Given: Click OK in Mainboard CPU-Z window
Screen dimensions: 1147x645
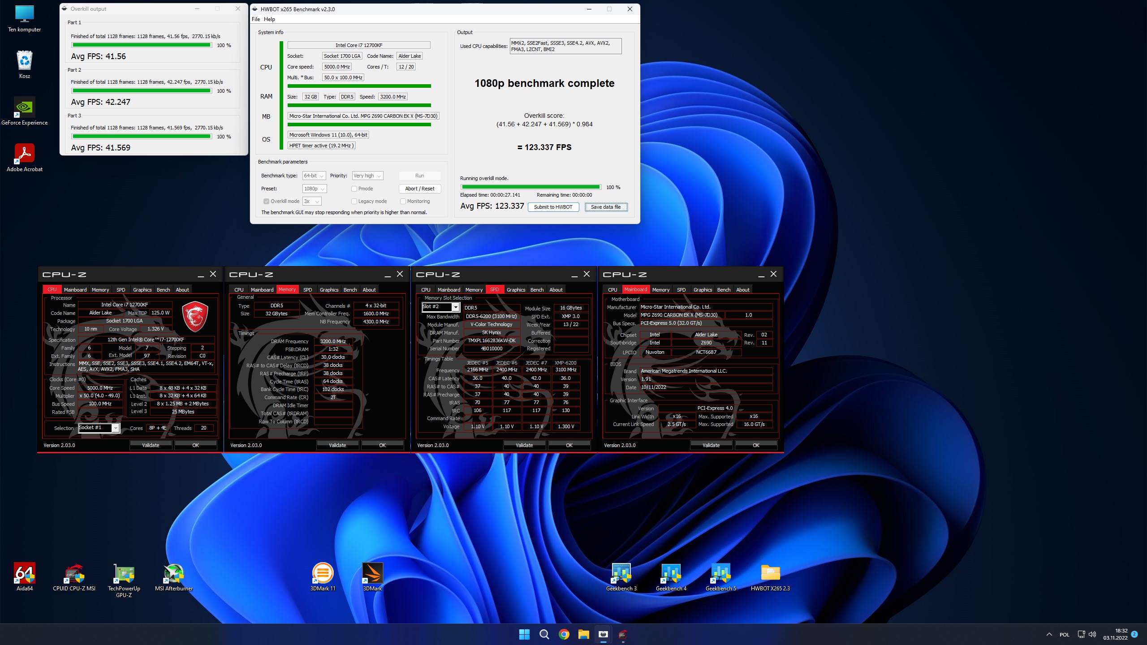Looking at the screenshot, I should 756,445.
